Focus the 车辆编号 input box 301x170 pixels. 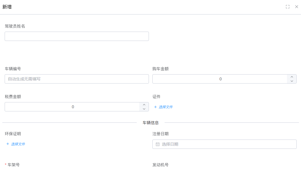[x=77, y=79]
